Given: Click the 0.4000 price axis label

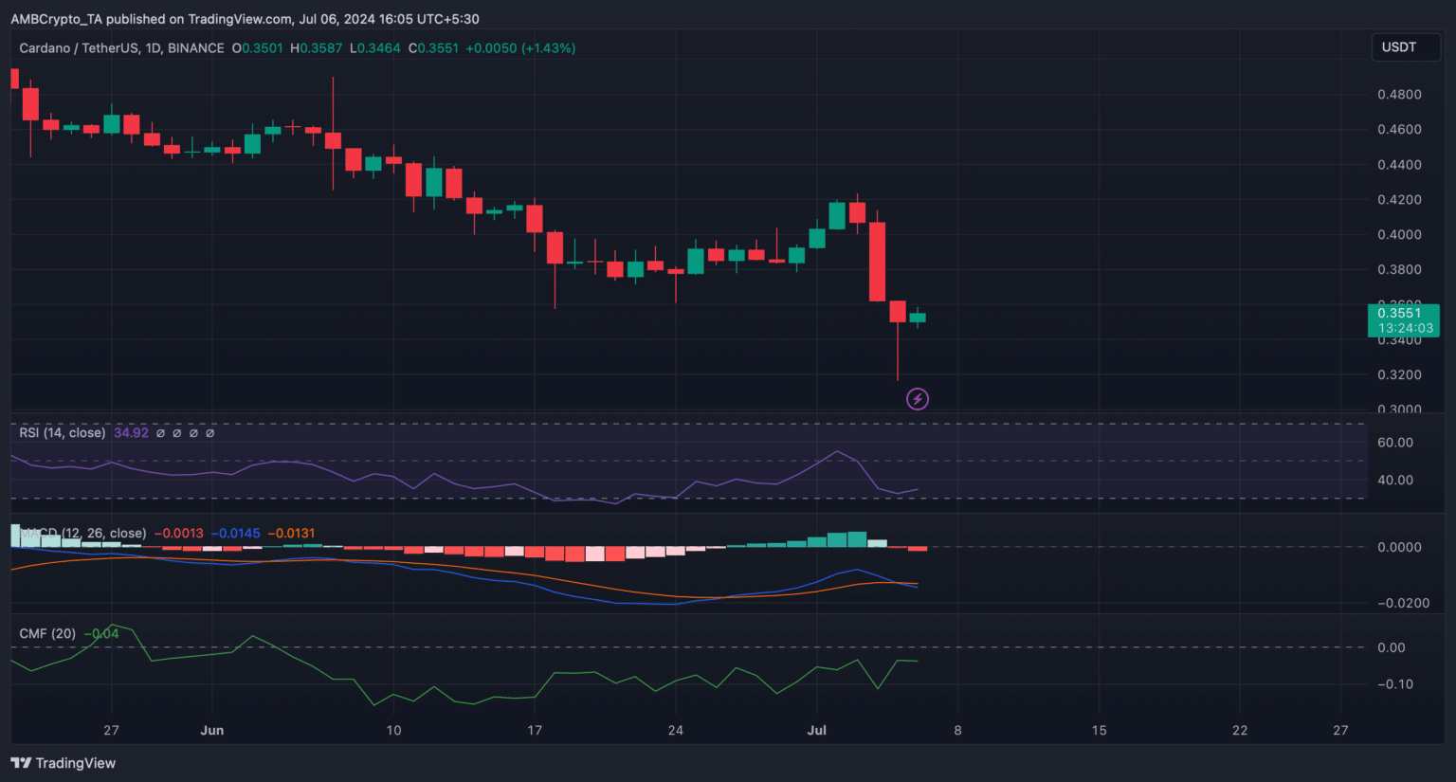Looking at the screenshot, I should pyautogui.click(x=1399, y=235).
